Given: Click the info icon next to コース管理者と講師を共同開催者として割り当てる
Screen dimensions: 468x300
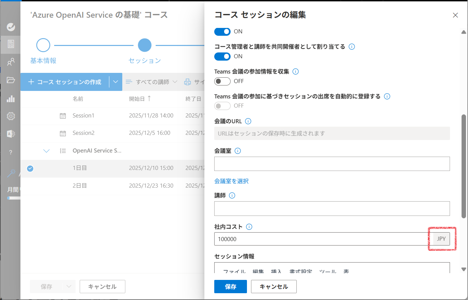Looking at the screenshot, I should tap(352, 47).
